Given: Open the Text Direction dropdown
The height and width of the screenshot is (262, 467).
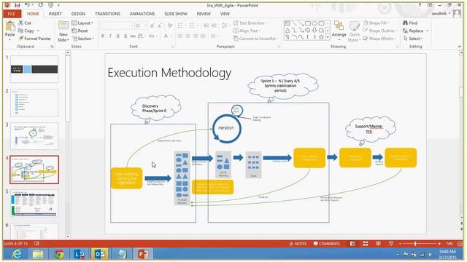Looking at the screenshot, I should pos(250,23).
